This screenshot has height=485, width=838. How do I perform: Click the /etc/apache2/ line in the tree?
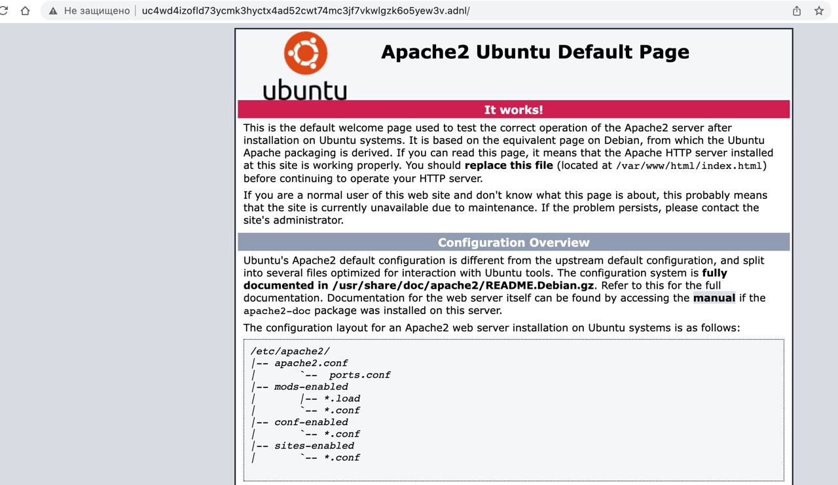pos(290,351)
